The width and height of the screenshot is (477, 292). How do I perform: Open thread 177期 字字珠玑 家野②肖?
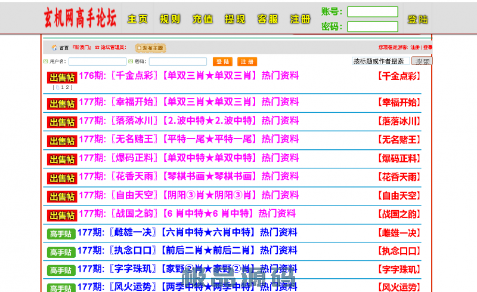pos(187,269)
